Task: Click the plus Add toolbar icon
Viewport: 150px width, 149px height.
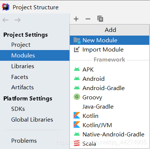Action: [x=76, y=19]
